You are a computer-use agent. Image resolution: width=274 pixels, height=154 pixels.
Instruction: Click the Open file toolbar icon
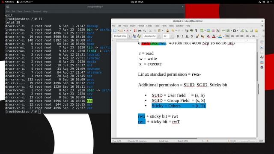tap(121, 30)
